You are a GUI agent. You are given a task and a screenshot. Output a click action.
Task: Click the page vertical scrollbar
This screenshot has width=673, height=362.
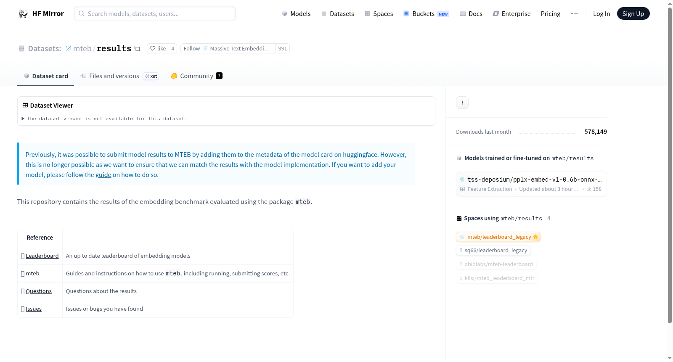tap(670, 165)
